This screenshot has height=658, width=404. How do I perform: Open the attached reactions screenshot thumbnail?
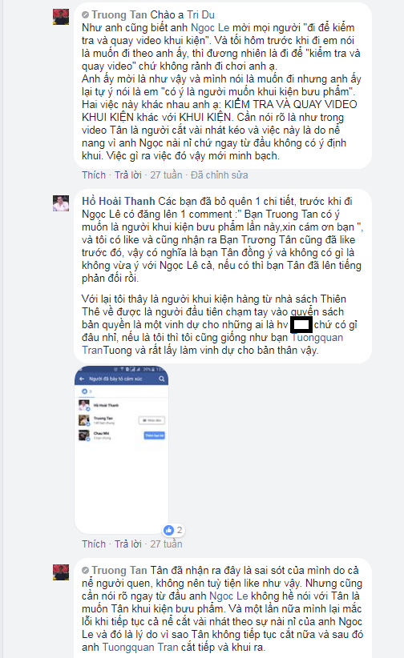pyautogui.click(x=122, y=449)
